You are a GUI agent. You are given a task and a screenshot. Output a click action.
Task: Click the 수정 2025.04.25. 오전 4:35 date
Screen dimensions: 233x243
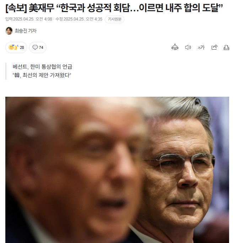click(79, 19)
